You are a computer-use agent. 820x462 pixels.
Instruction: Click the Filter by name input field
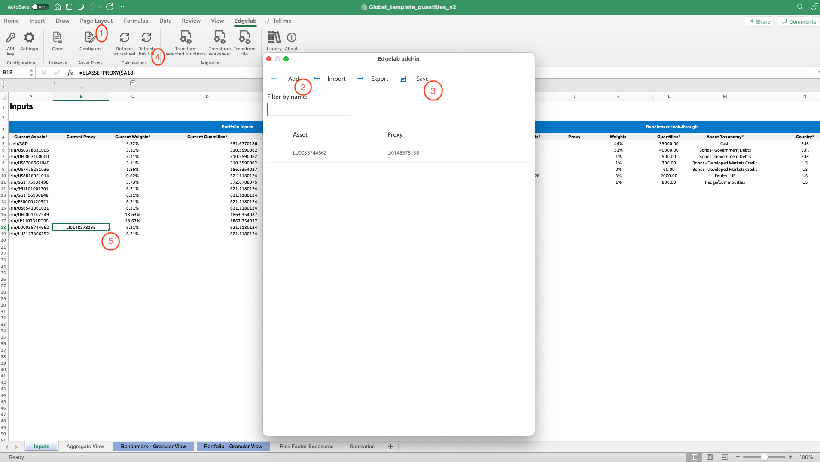[308, 109]
